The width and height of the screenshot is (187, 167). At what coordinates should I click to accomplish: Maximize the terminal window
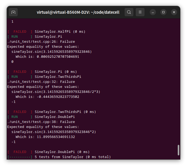click(x=163, y=12)
